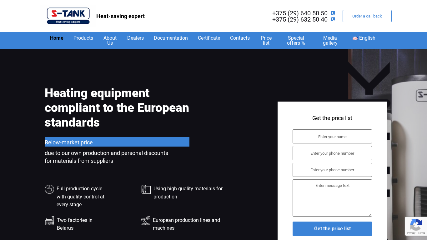Click the reCAPTCHA badge logo
Viewport: 427px width, 240px height.
pos(416,225)
